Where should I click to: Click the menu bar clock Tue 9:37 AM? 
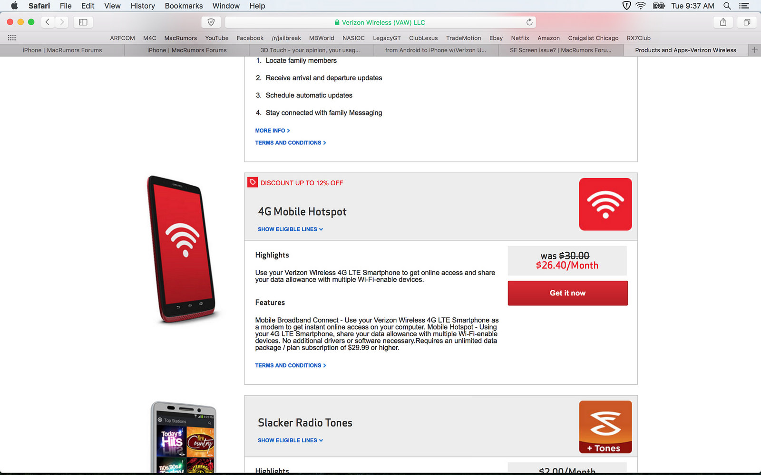tap(693, 6)
